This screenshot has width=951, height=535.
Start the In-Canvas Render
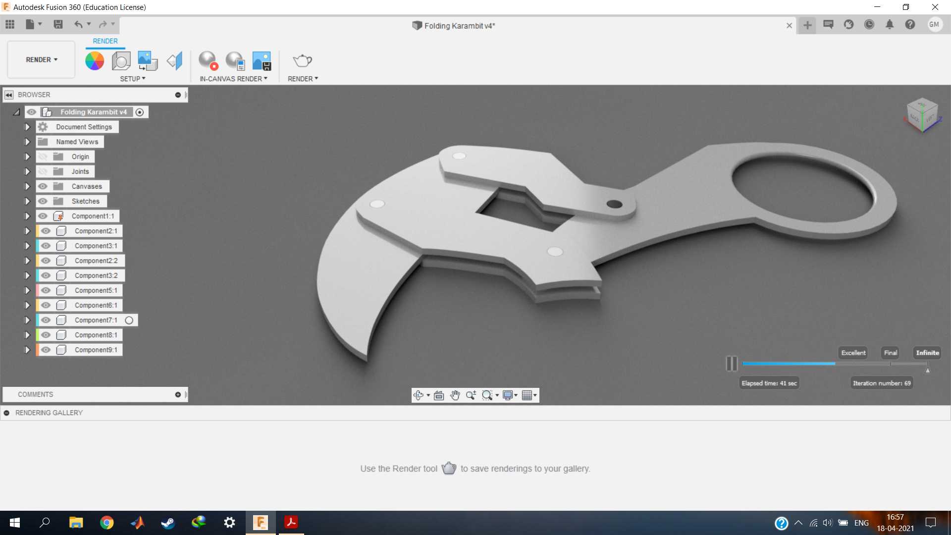[208, 61]
